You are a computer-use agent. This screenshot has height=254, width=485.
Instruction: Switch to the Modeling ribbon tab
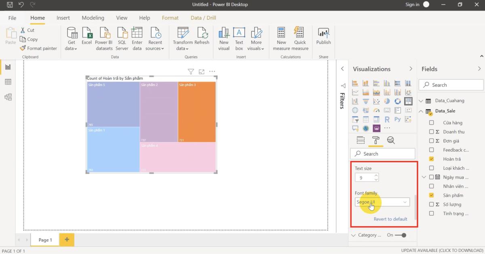pos(93,18)
